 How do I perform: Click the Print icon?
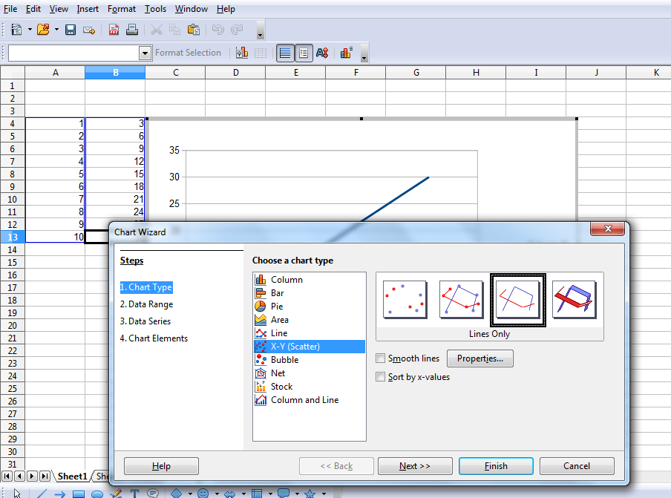pos(132,30)
